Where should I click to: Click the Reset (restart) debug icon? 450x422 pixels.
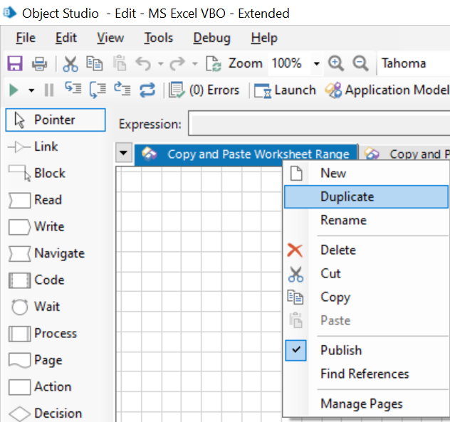pos(147,90)
